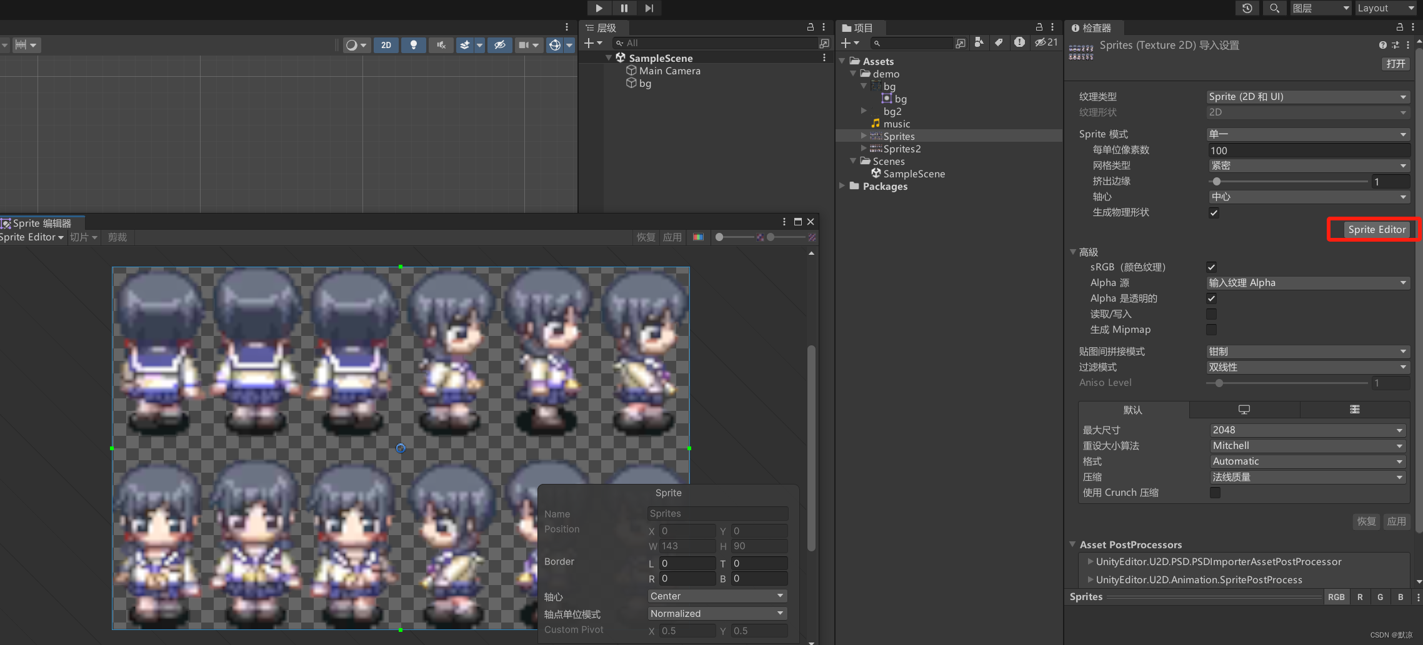Enable 使用 Crunch 压缩 checkbox

click(1215, 493)
